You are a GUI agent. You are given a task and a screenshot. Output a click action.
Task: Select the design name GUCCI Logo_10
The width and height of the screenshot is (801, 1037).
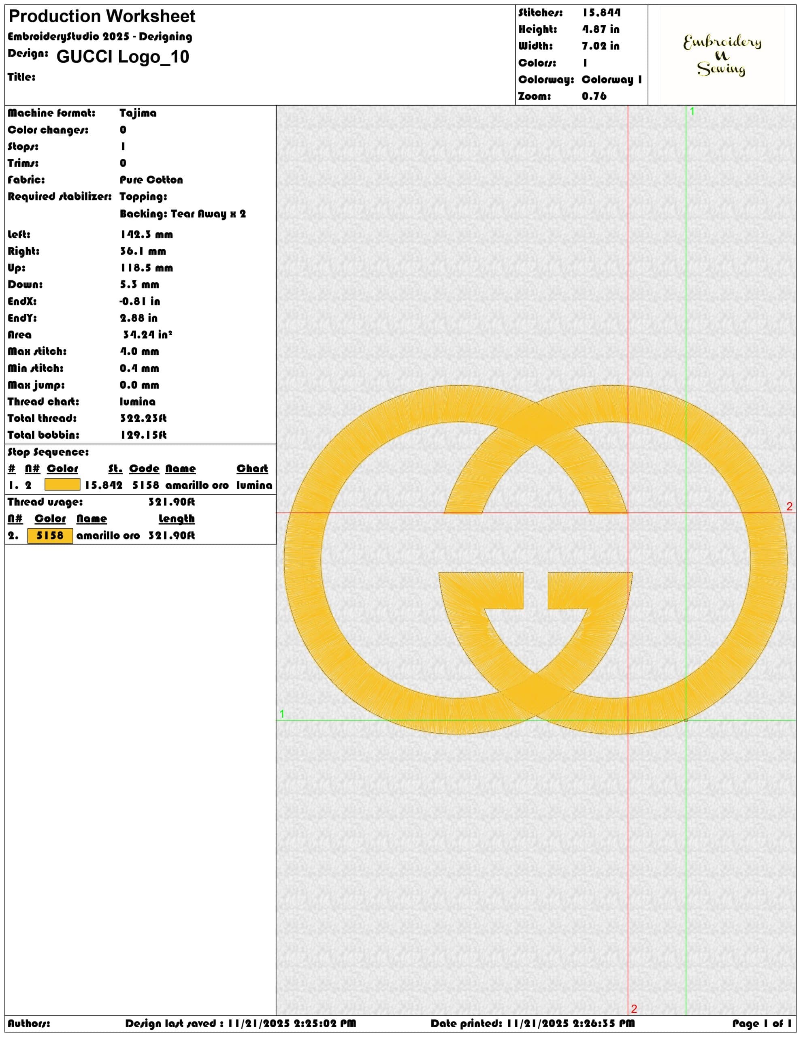click(x=123, y=56)
